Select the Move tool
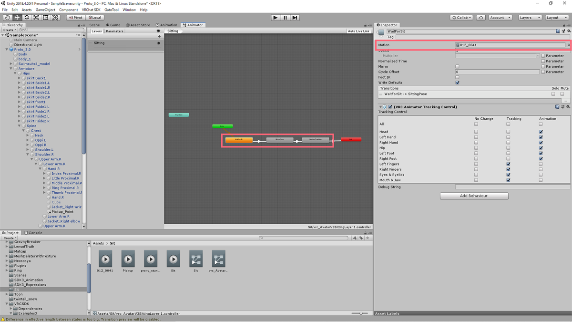The height and width of the screenshot is (322, 572). (x=17, y=18)
